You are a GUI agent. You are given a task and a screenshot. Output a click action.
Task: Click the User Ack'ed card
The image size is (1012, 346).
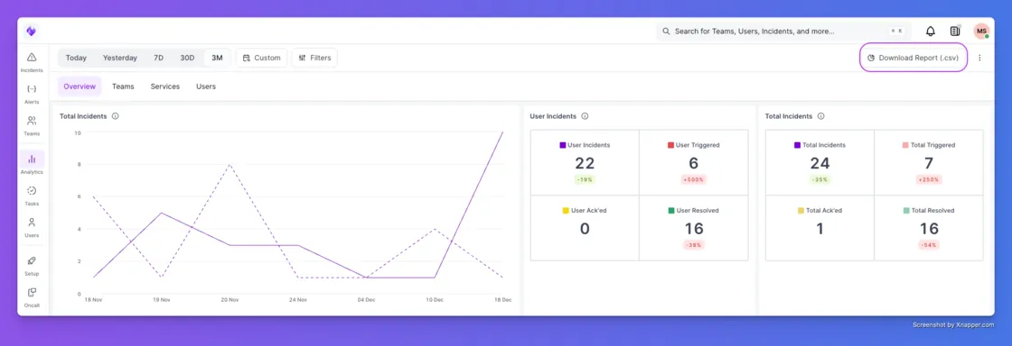585,228
